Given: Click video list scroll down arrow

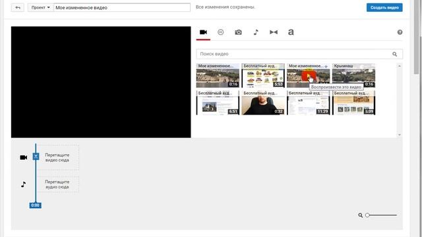Looking at the screenshot, I should click(x=400, y=135).
